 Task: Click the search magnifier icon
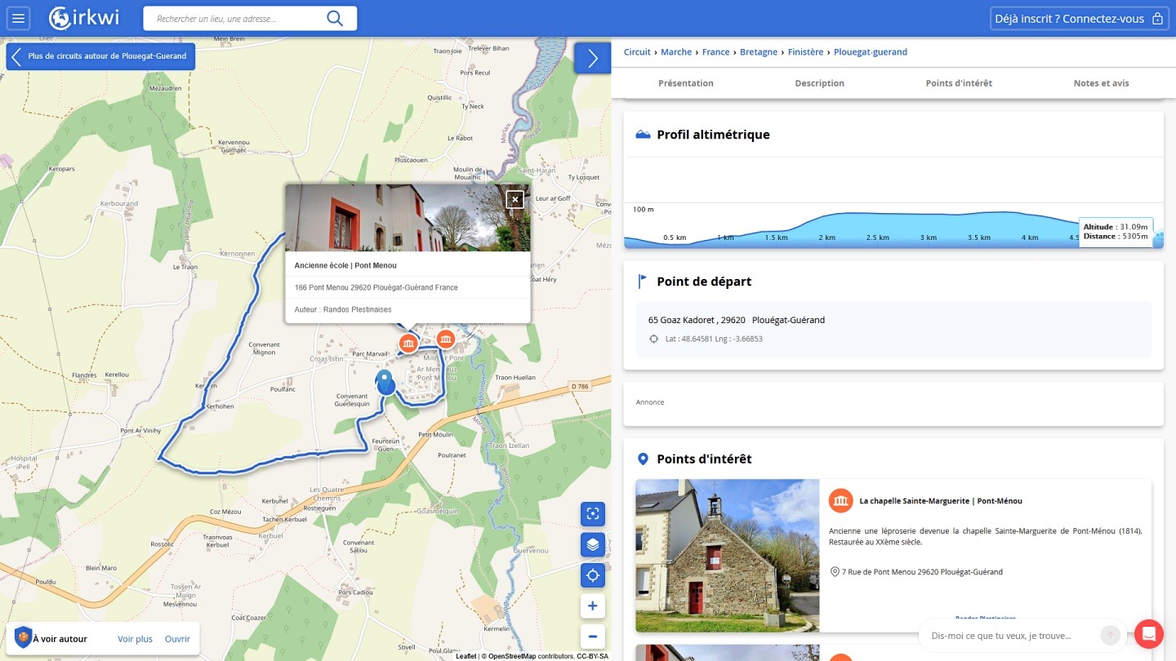point(335,18)
